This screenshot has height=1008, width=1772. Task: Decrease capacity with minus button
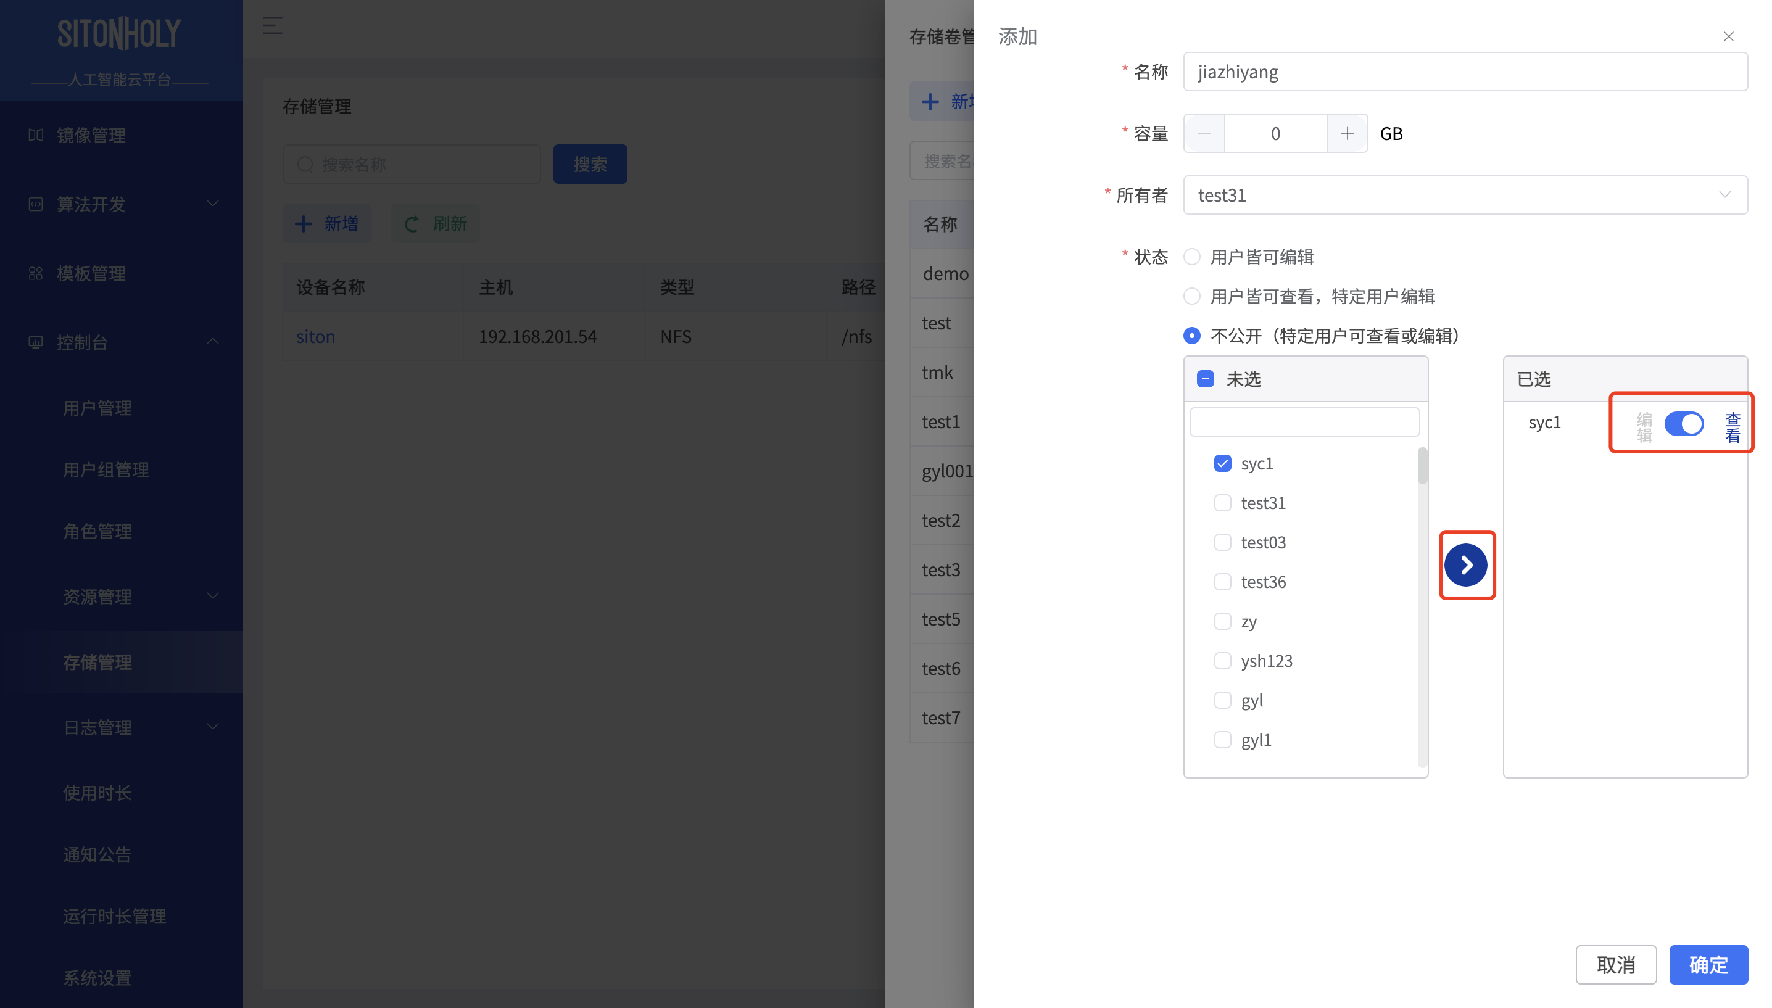(1204, 134)
